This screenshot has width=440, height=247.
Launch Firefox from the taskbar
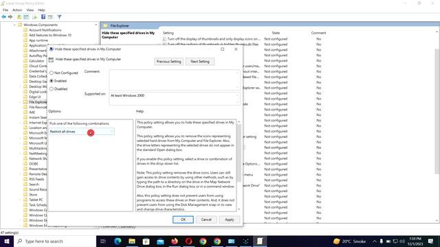coord(175,241)
